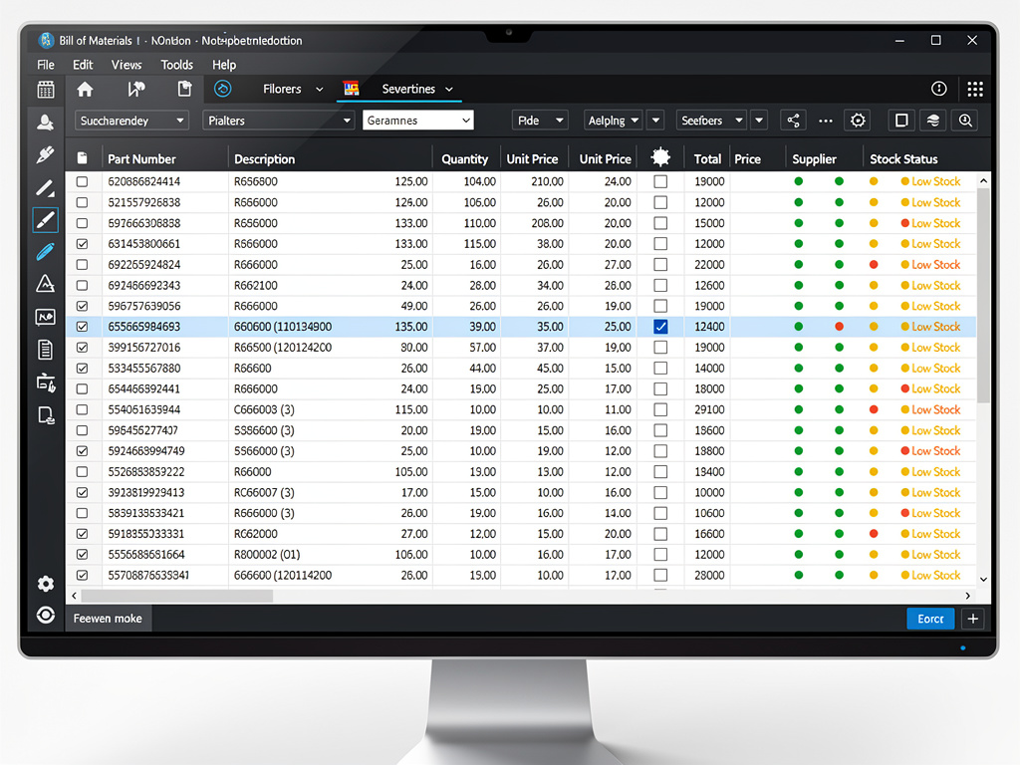Open the gear settings in the filter bar
Viewport: 1020px width, 765px height.
(858, 121)
